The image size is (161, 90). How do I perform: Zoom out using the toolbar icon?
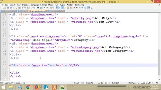(x=47, y=8)
